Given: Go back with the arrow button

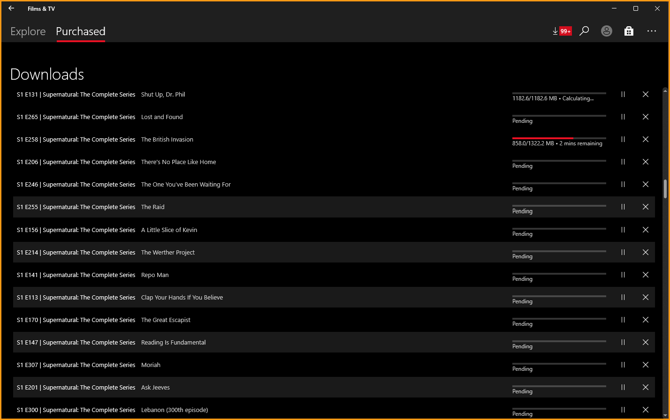Looking at the screenshot, I should click(x=11, y=8).
